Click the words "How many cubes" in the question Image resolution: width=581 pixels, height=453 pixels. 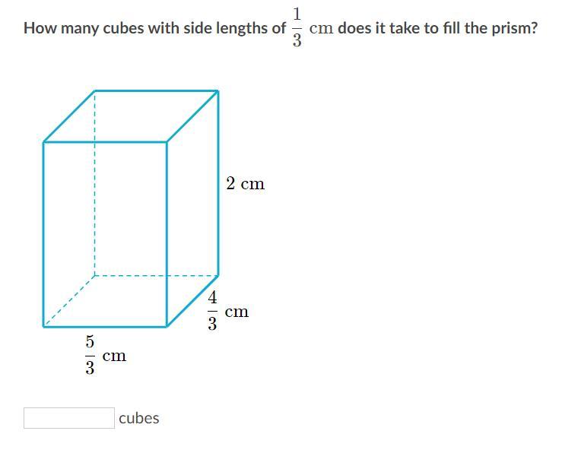pos(78,29)
